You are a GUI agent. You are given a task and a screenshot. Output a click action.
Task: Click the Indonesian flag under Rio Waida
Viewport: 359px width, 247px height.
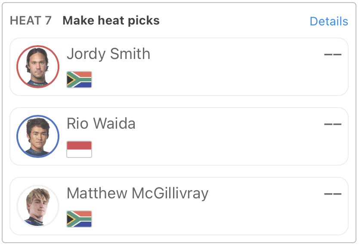(79, 149)
